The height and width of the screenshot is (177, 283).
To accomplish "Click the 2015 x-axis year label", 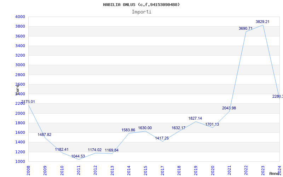I will [x=146, y=171].
